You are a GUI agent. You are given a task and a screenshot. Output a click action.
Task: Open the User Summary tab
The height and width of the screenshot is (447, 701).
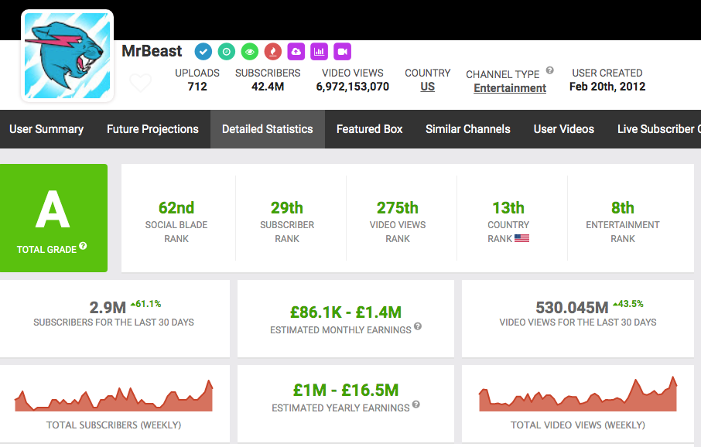coord(46,129)
